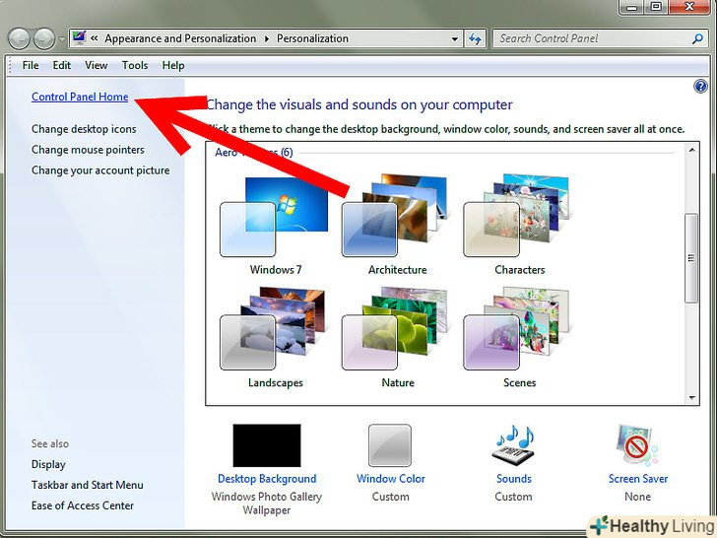Click the Back navigation arrow button

pyautogui.click(x=20, y=38)
